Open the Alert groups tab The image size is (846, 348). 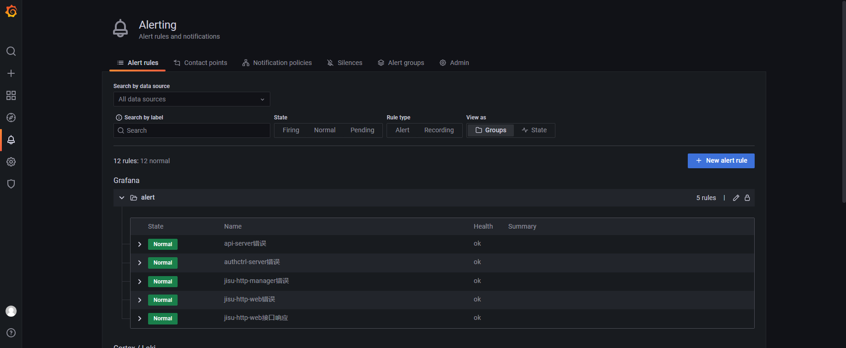tap(401, 63)
